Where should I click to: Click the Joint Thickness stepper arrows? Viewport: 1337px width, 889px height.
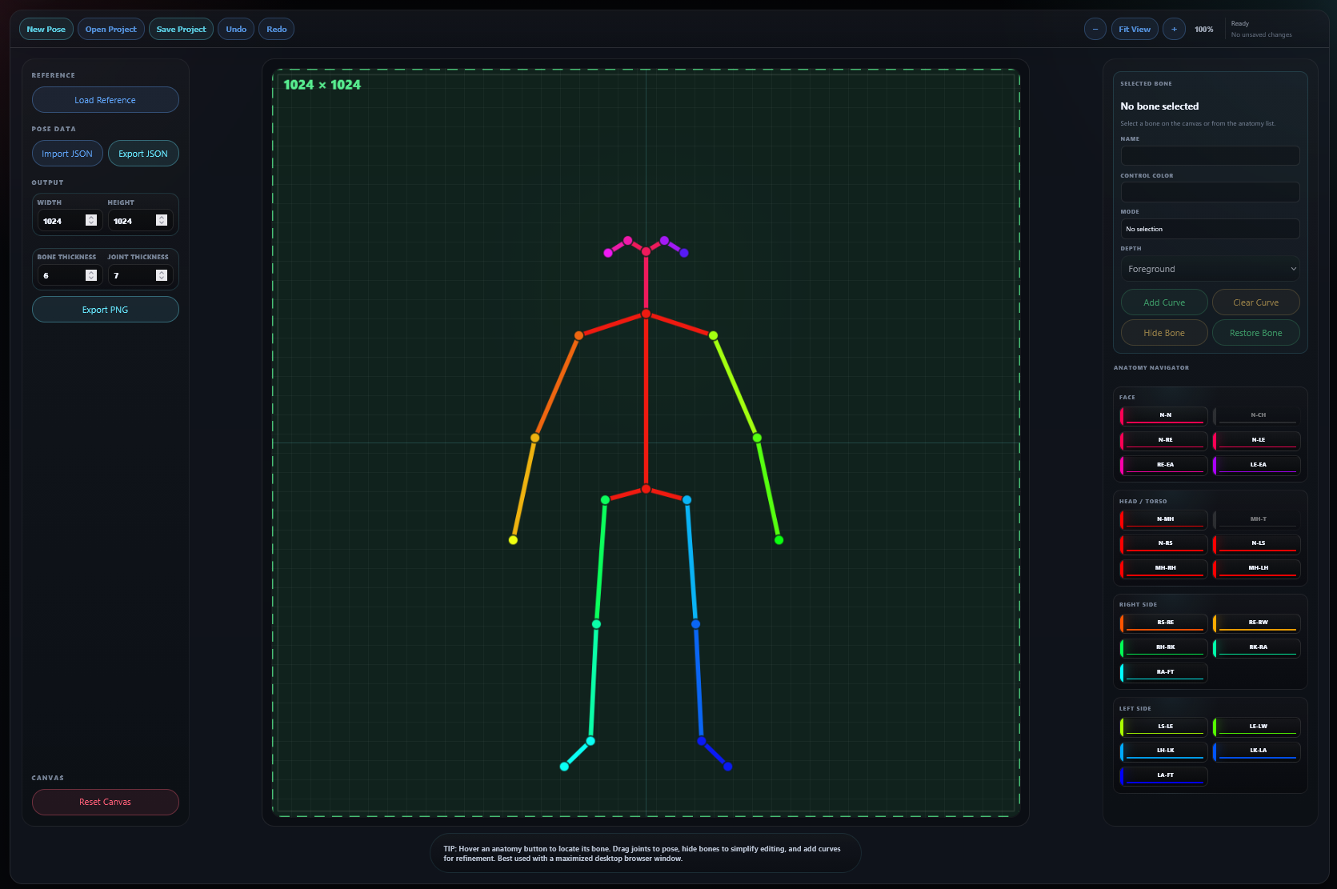tap(162, 275)
